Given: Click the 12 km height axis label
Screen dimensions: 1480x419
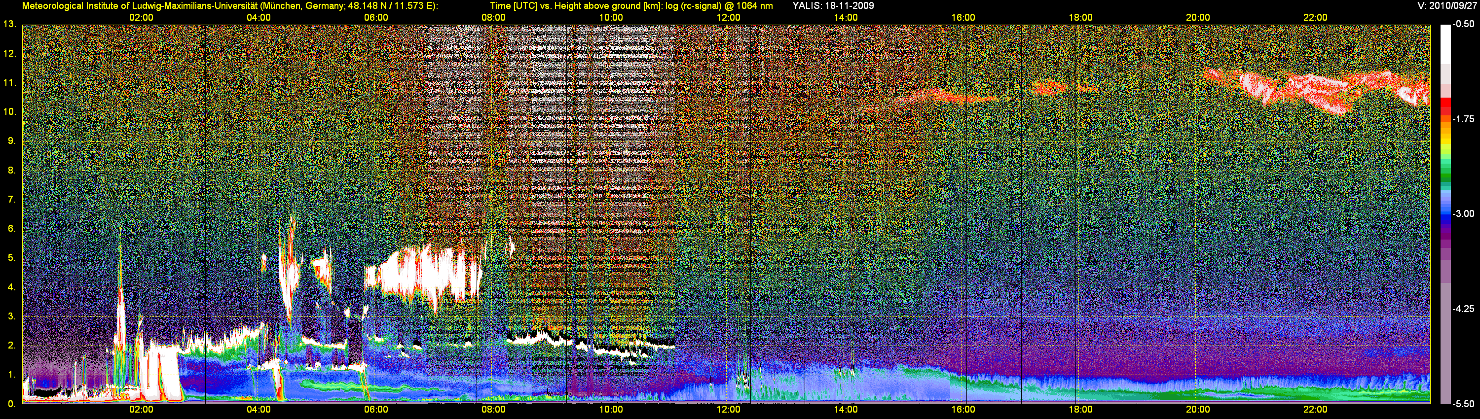Looking at the screenshot, I should pos(9,53).
